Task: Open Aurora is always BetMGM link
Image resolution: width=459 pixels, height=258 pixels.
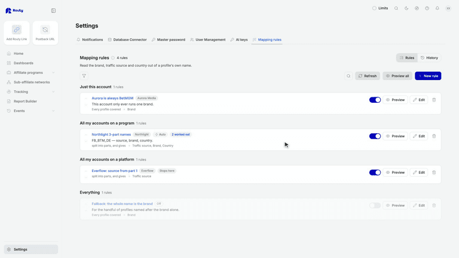Action: click(x=112, y=99)
